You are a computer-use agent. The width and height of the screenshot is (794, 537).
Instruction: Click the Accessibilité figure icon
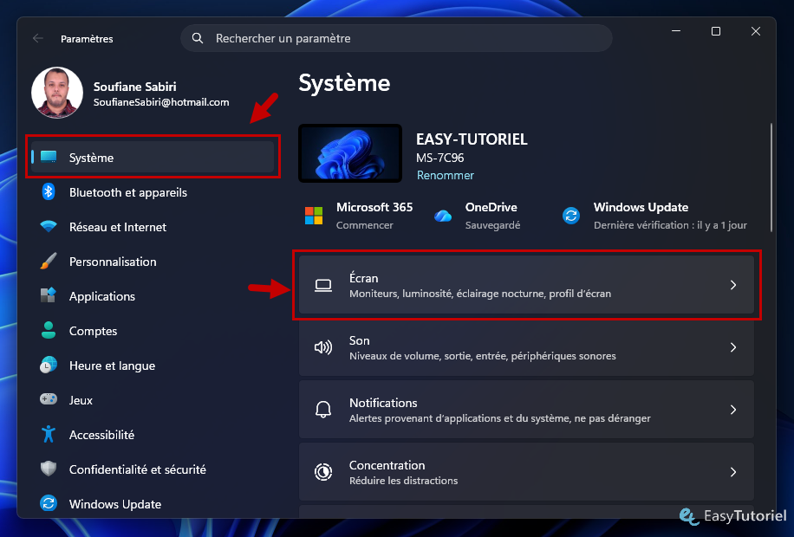[x=49, y=434]
